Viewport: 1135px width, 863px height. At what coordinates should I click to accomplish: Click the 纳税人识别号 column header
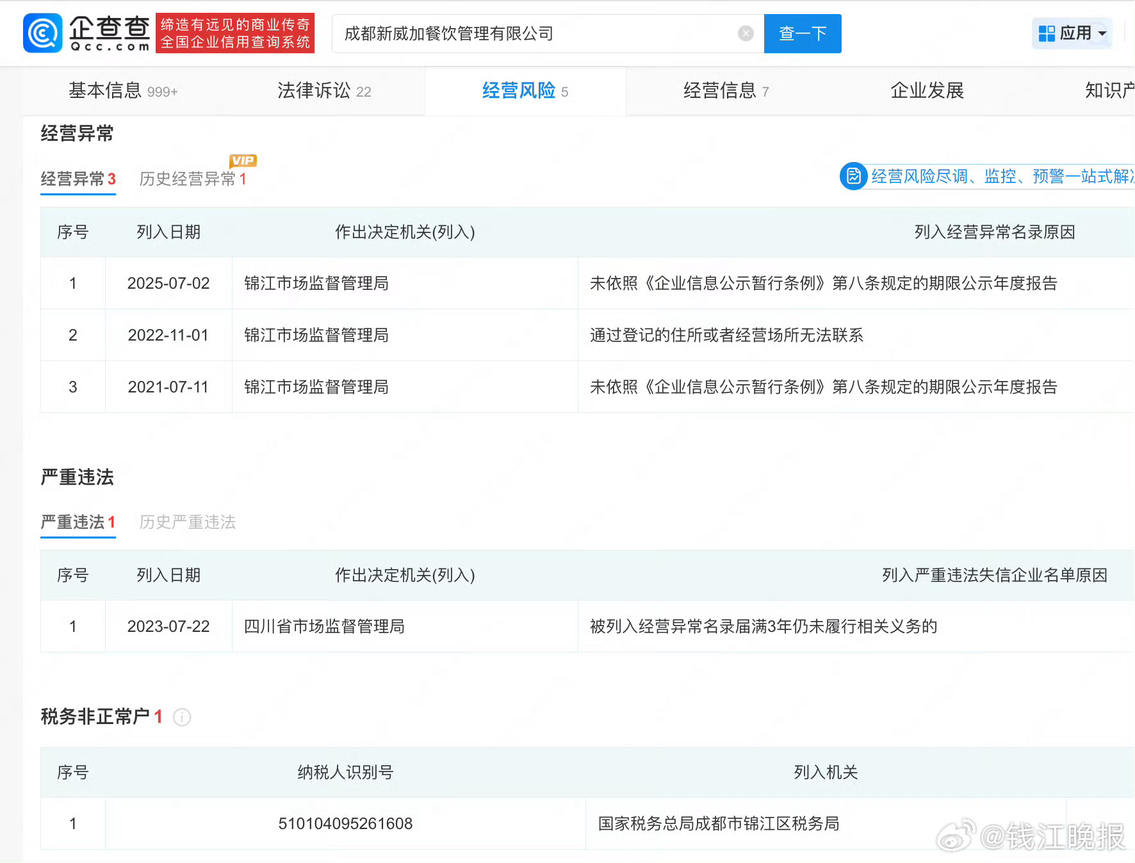coord(345,773)
